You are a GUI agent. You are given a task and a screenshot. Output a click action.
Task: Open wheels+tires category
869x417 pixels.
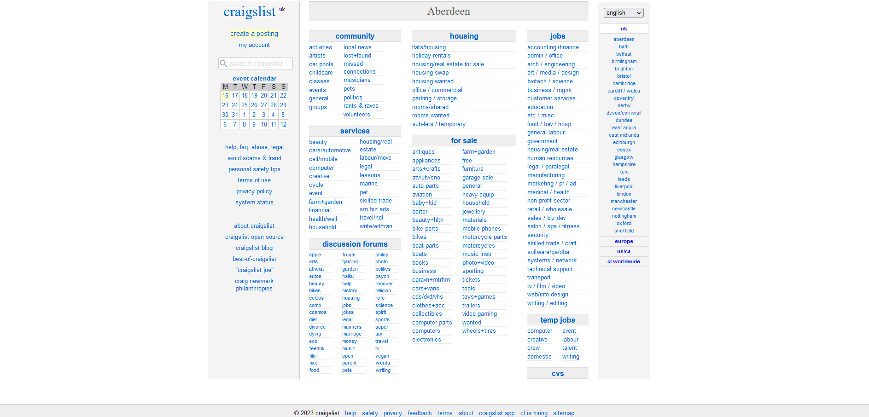tap(479, 331)
